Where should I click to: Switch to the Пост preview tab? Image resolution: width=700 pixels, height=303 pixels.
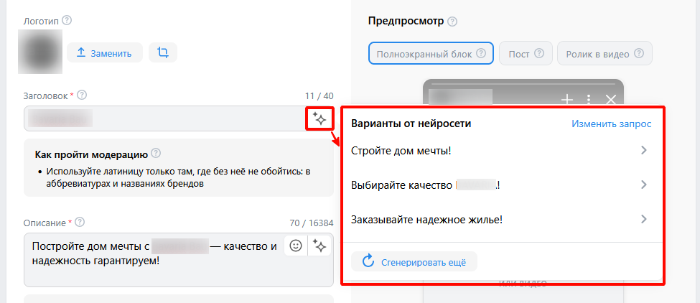526,54
